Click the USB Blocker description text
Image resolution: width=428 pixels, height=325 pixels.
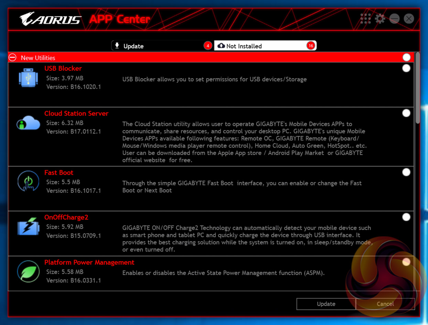pos(215,79)
